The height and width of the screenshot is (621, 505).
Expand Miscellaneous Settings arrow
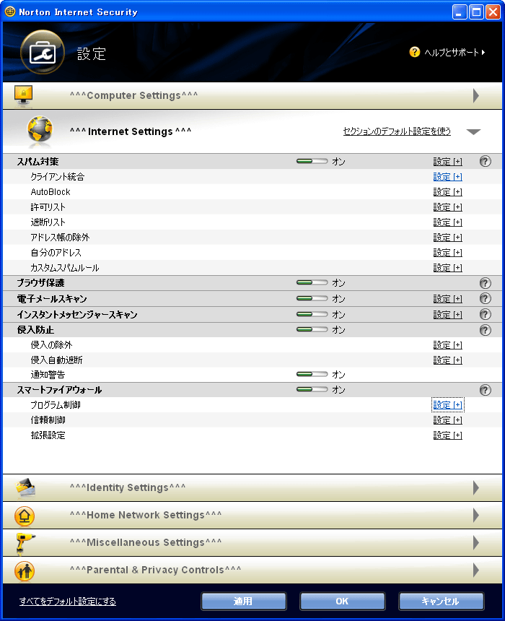pyautogui.click(x=476, y=542)
